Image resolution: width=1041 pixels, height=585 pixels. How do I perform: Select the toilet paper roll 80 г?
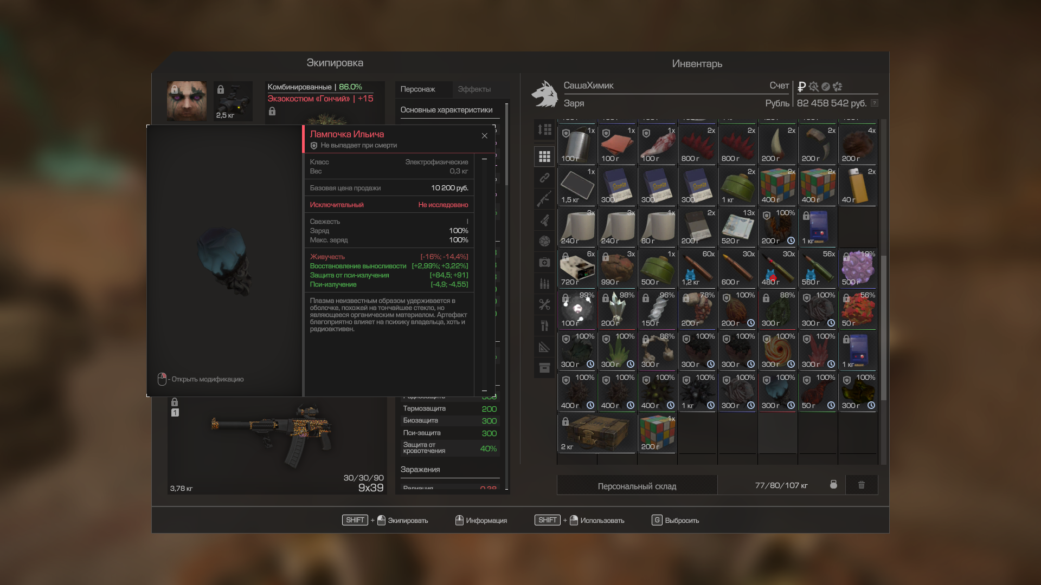(658, 227)
